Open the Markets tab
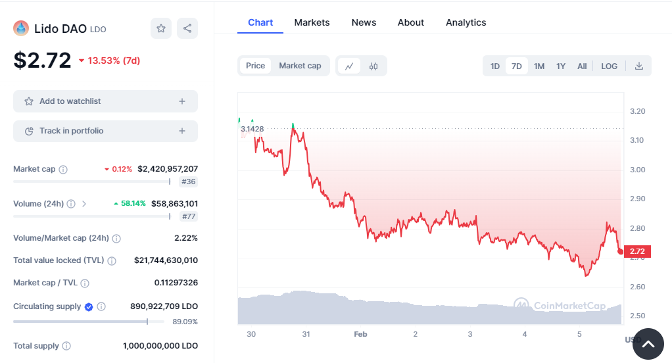This screenshot has height=363, width=672. coord(312,22)
